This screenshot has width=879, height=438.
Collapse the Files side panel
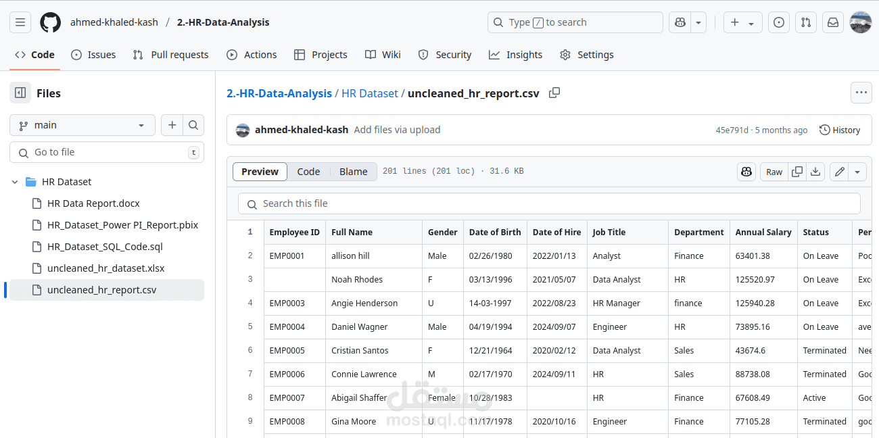pos(20,93)
